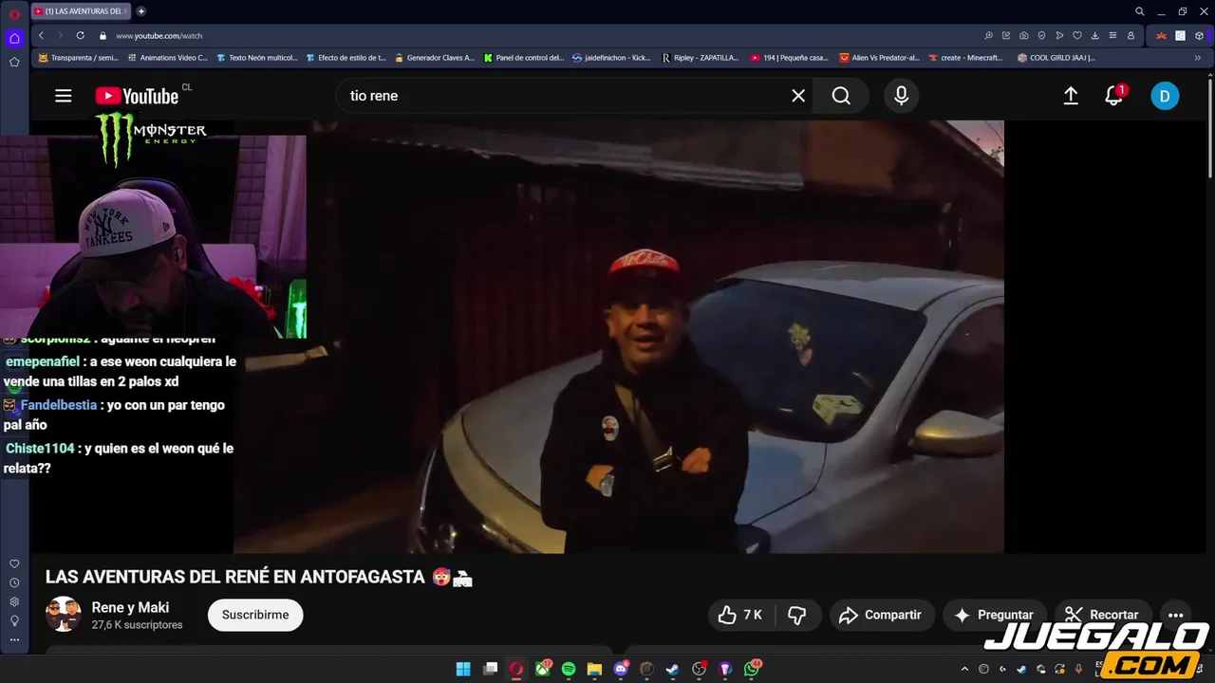This screenshot has height=683, width=1215.
Task: Open the browser profile person icon
Action: click(x=1131, y=35)
